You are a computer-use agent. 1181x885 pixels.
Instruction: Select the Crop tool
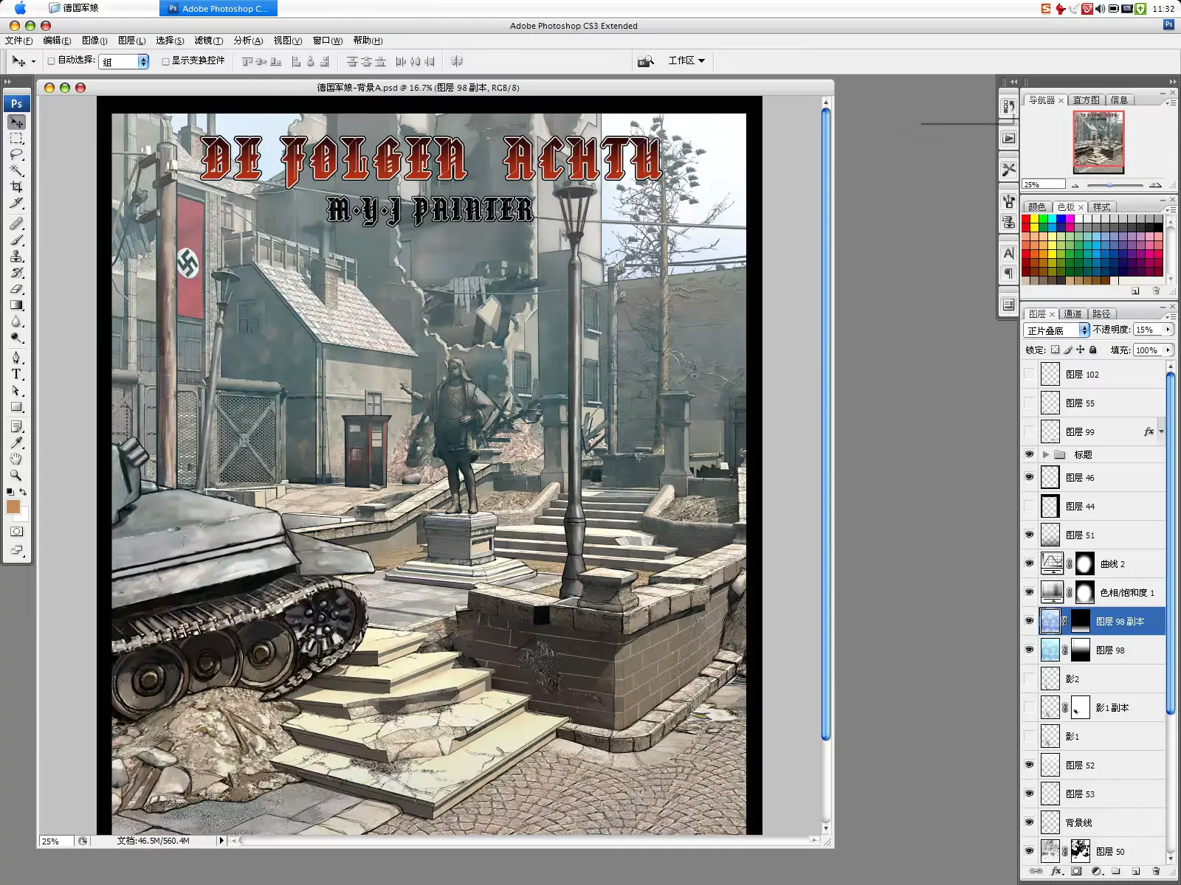pos(16,187)
